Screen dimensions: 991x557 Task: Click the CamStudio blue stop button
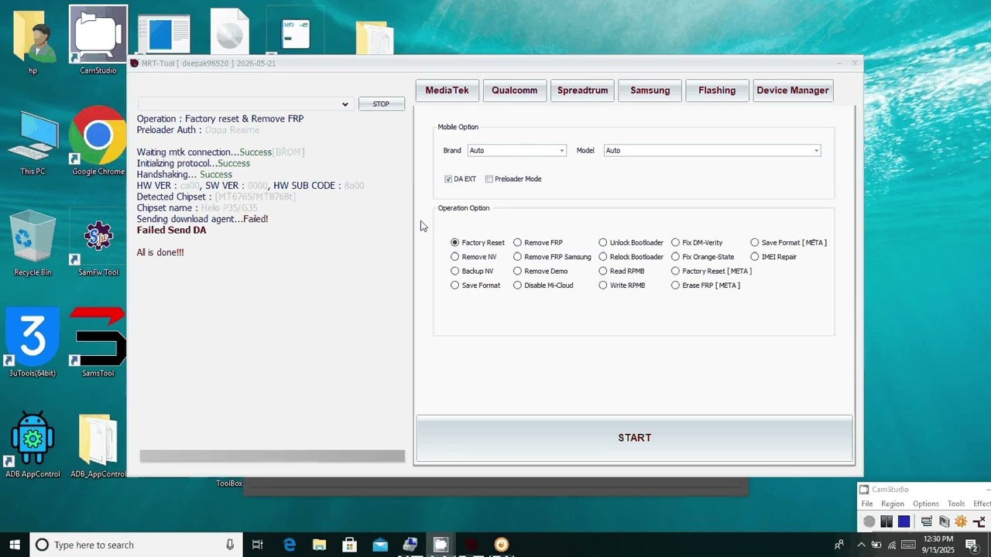904,521
